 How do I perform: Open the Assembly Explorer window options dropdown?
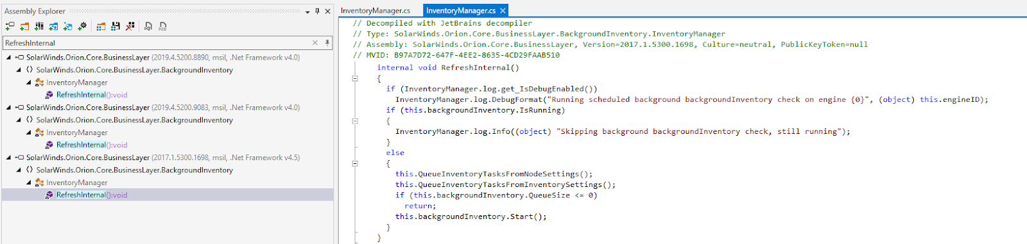307,12
